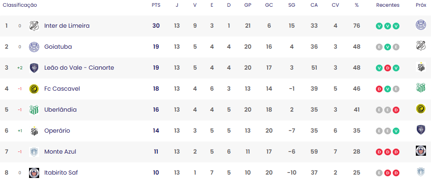Sort table by PTS column header
This screenshot has width=431, height=183.
point(156,5)
